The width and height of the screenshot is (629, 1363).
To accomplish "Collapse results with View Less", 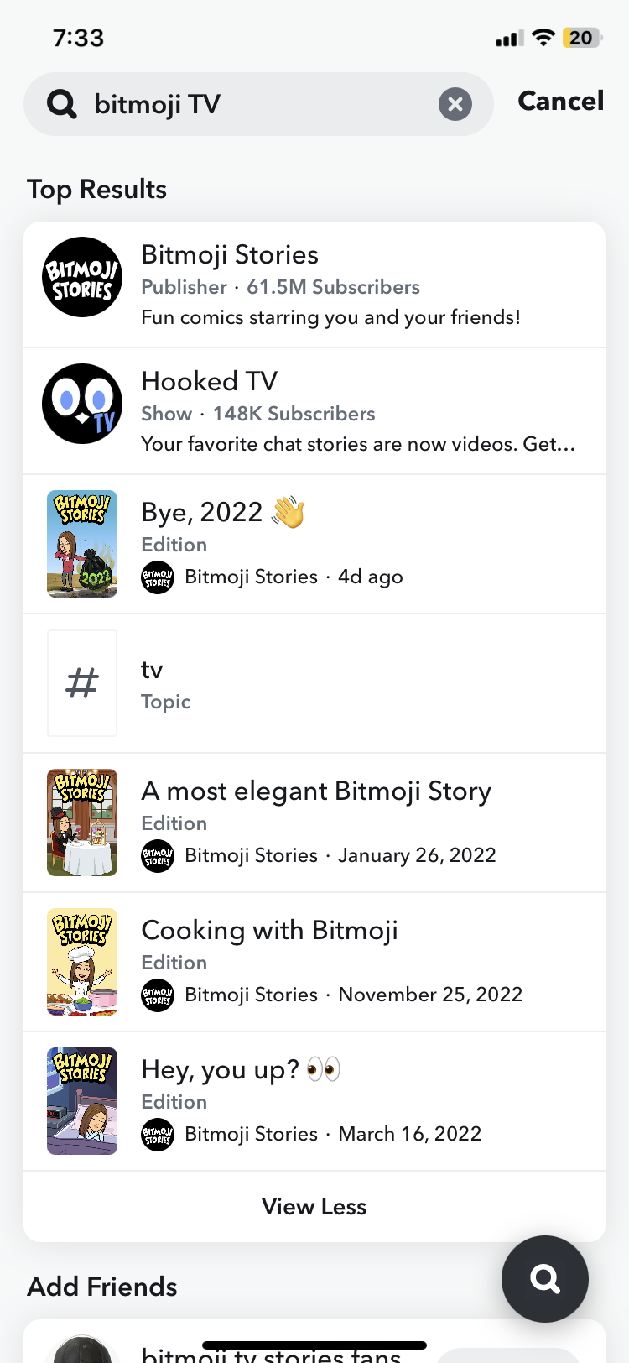I will click(314, 1206).
